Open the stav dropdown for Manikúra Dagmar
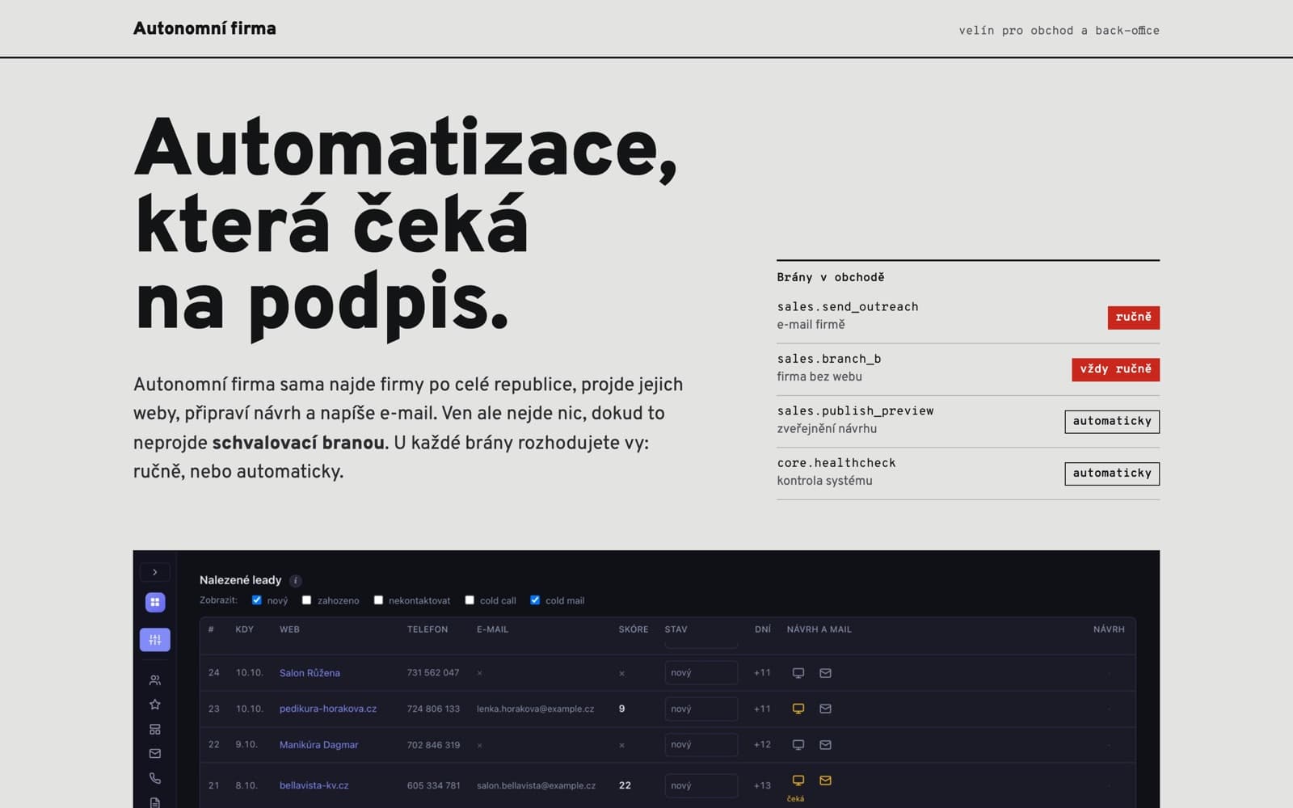1293x808 pixels. 701,745
